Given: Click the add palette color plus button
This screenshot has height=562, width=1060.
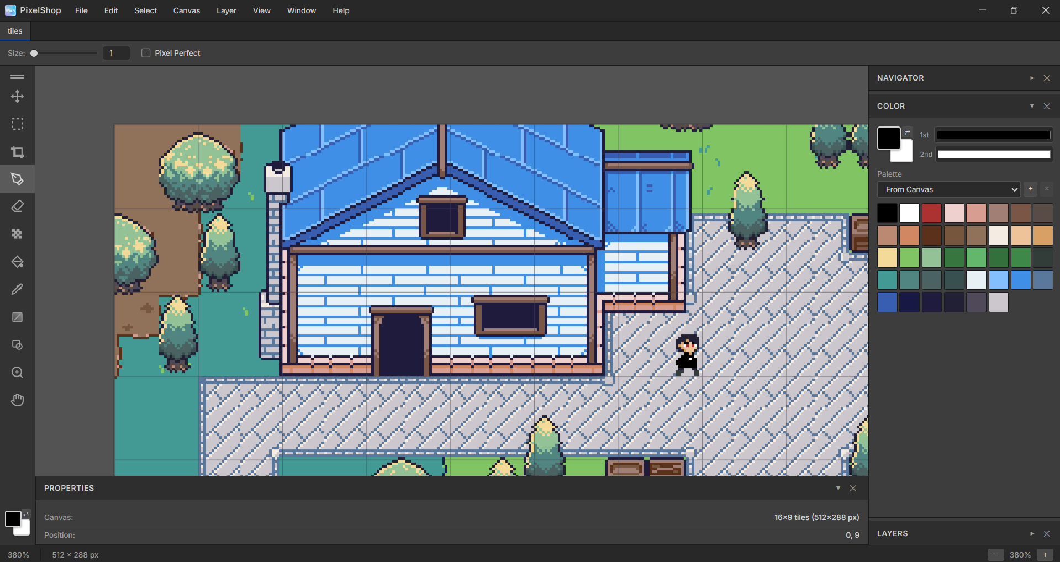Looking at the screenshot, I should [x=1030, y=189].
